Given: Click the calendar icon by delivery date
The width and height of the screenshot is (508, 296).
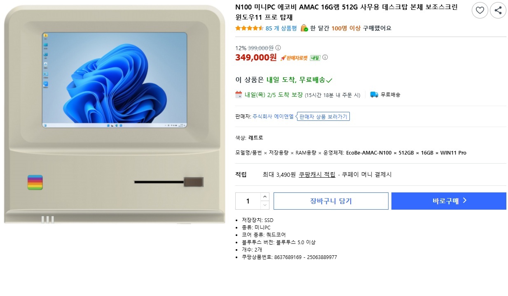Looking at the screenshot, I should [x=239, y=95].
